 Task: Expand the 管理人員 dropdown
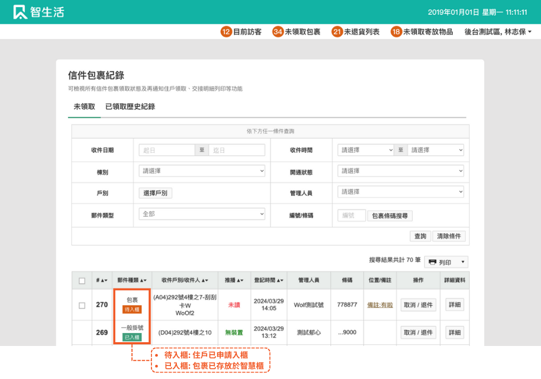click(400, 192)
